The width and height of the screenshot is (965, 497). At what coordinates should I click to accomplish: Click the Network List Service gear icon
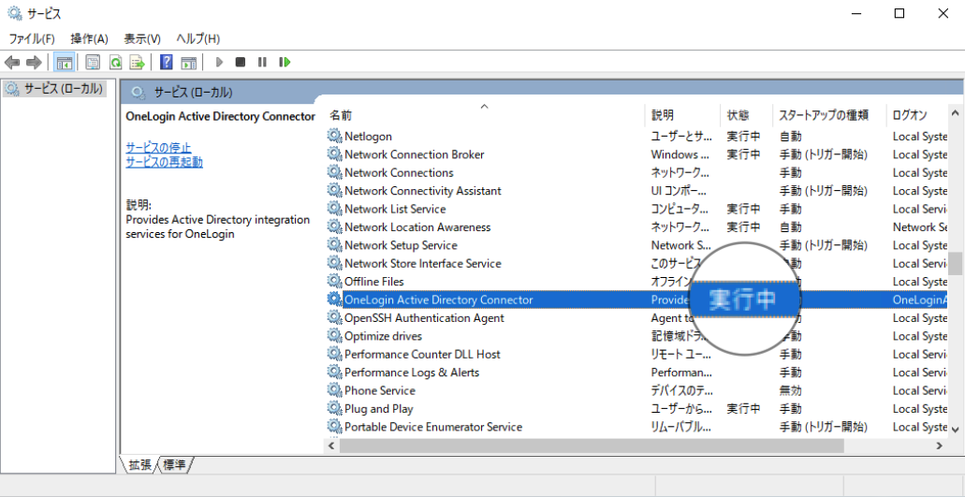tap(334, 209)
